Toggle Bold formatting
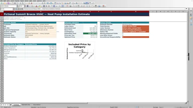This screenshot has width=193, height=108. (x=28, y=6)
